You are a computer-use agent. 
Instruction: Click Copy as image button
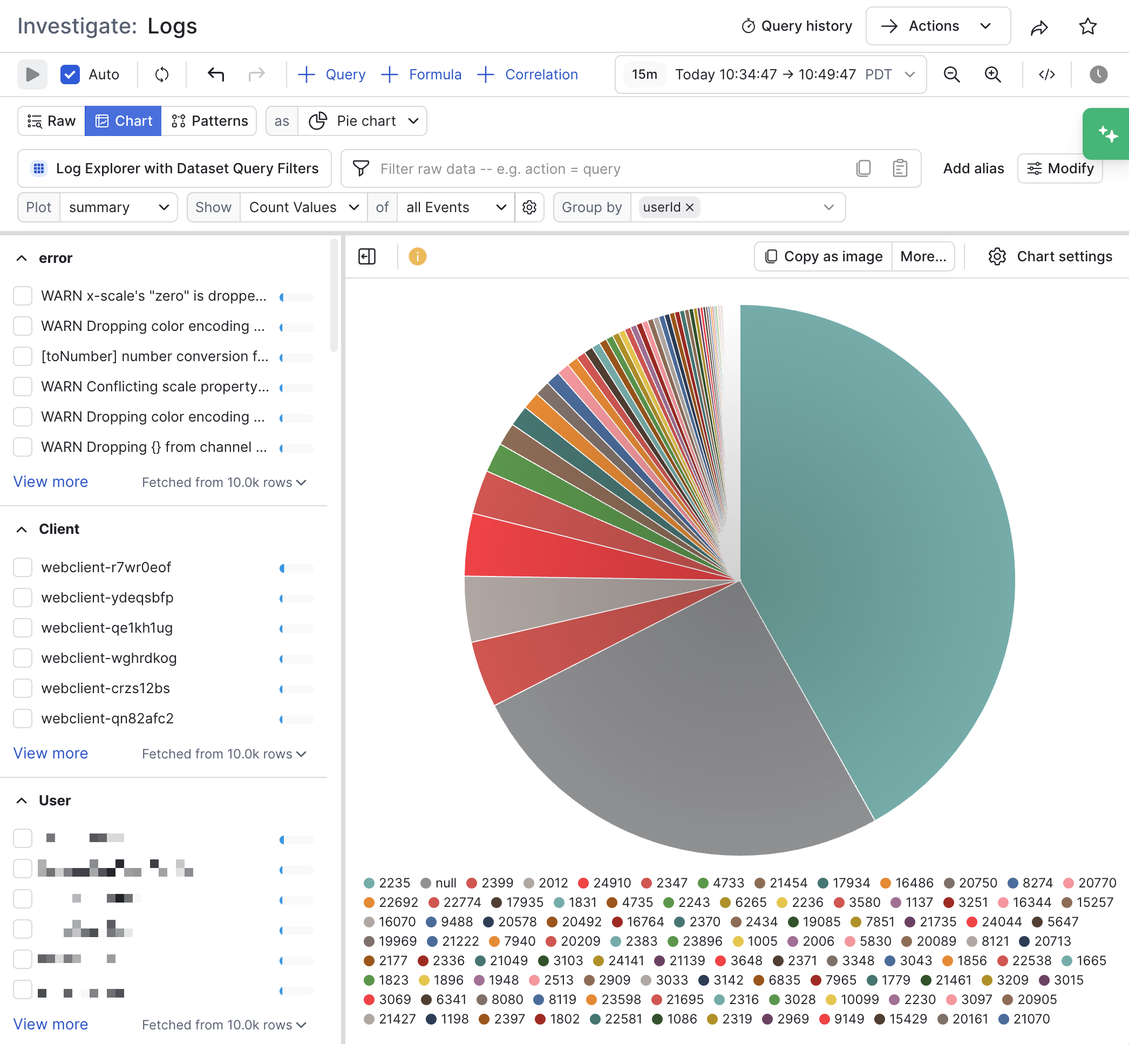(x=824, y=256)
